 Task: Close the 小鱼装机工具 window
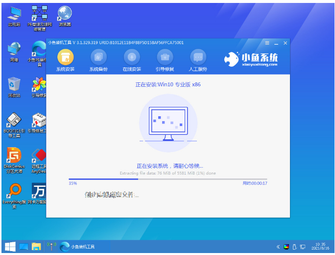pyautogui.click(x=285, y=43)
